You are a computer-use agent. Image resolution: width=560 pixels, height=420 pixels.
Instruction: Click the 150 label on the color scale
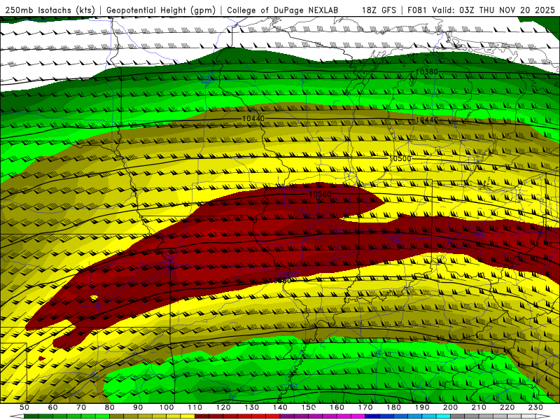(x=309, y=407)
